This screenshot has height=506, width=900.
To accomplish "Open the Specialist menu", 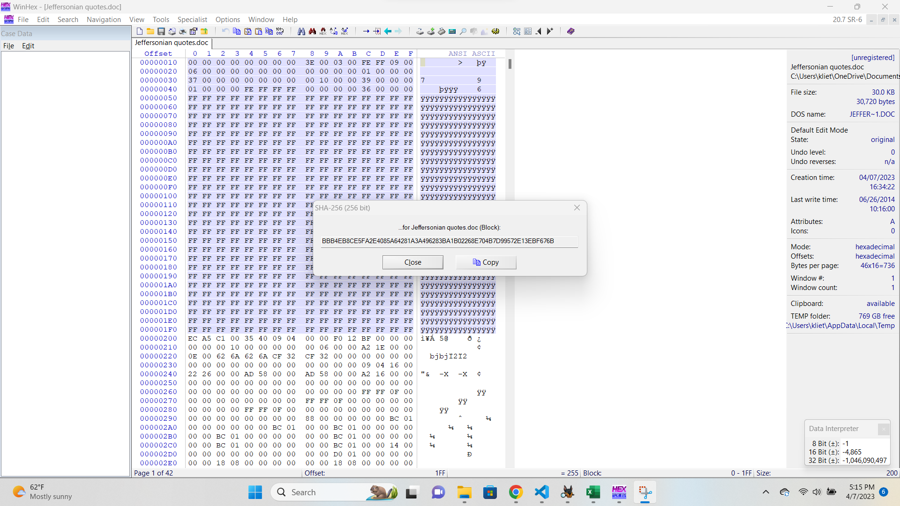I will coord(192,20).
